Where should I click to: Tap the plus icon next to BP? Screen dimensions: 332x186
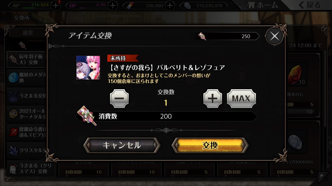(x=113, y=5)
